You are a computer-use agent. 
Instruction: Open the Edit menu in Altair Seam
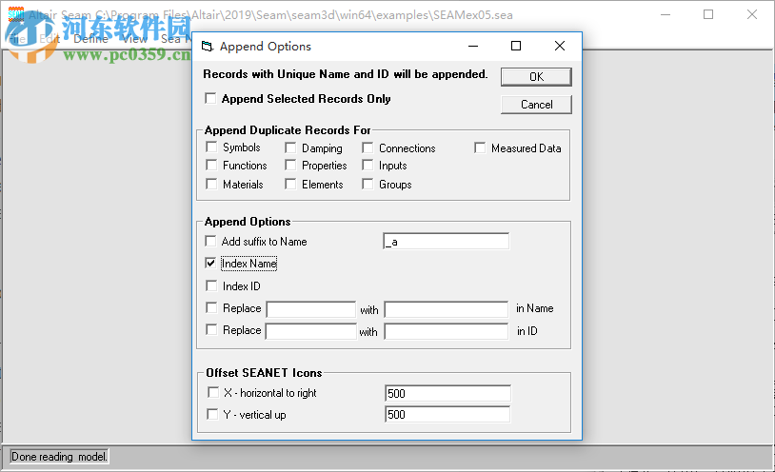point(50,39)
